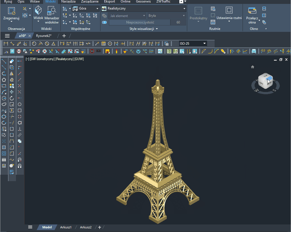Viewport: 291px width, 232px height.
Task: Add a new layout next to Arkusz2
Action: [x=100, y=227]
